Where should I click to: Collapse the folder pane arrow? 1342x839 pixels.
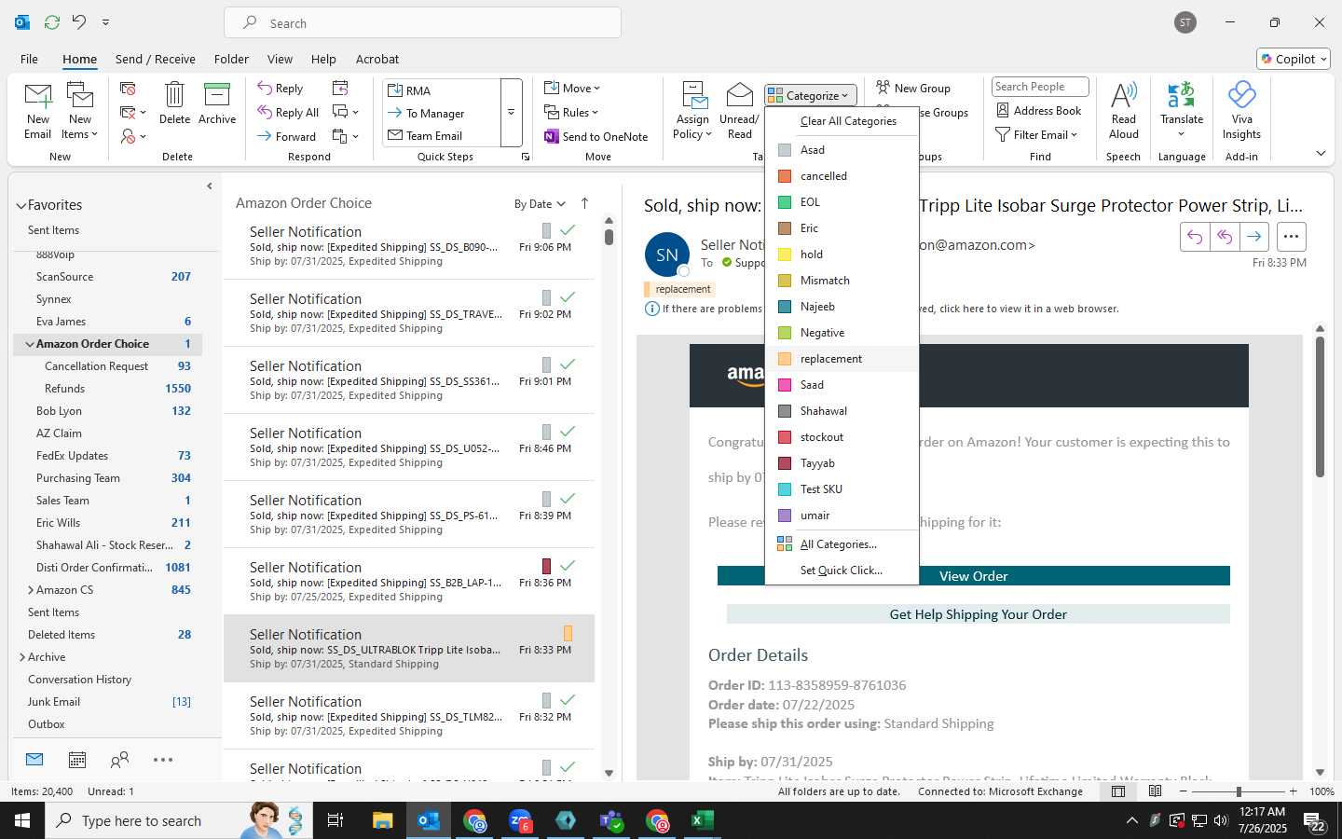point(209,186)
